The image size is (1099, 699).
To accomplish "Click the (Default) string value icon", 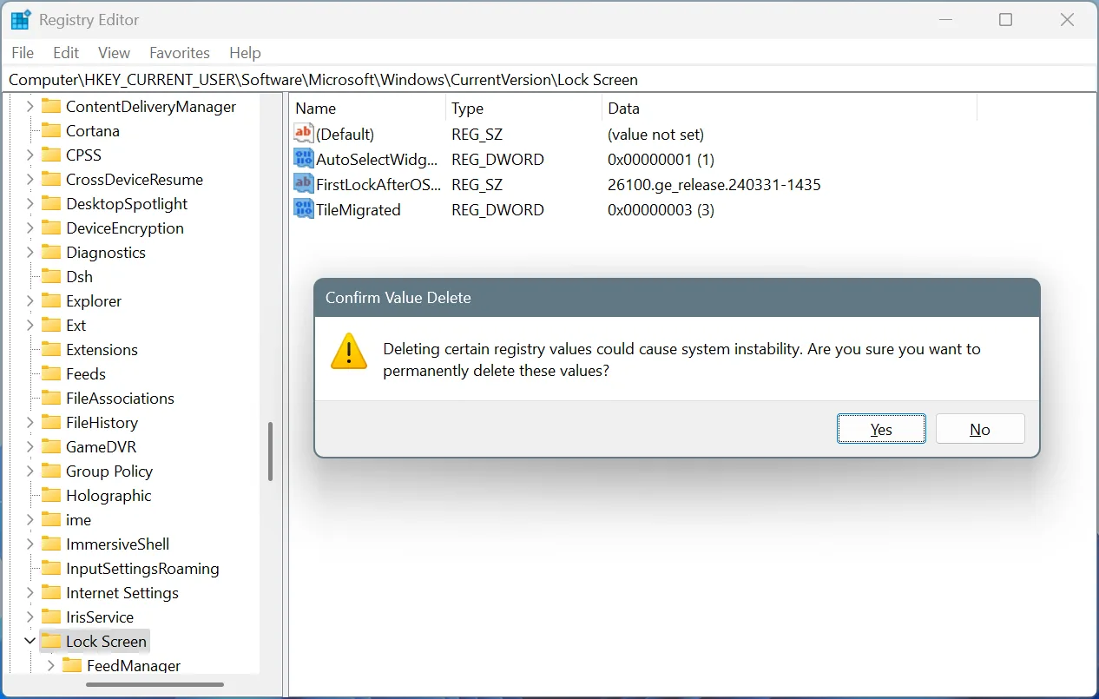I will (x=303, y=134).
